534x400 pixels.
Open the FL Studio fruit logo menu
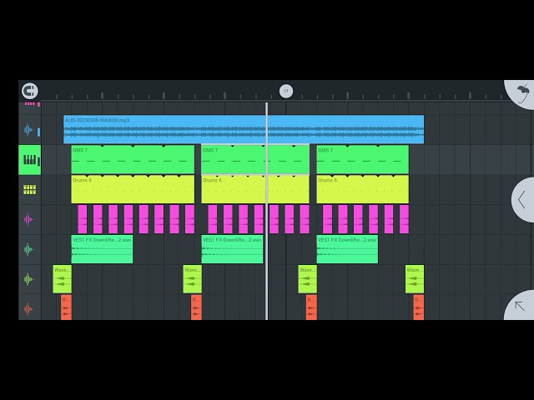522,93
